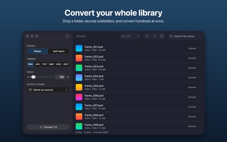The image size is (227, 142).
Task: Select the frame_007.psd blue thumbnail
Action: [79, 107]
